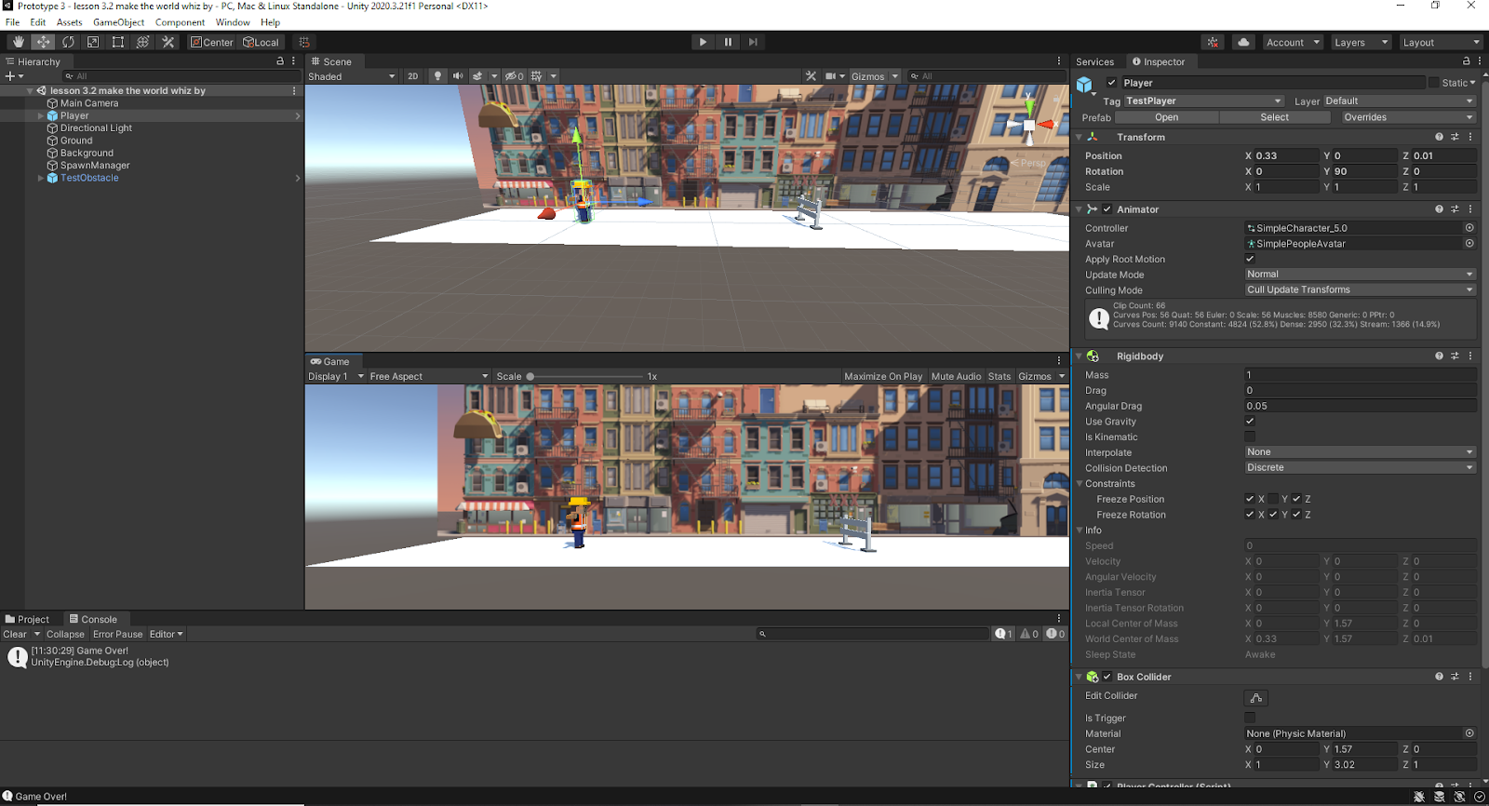Click Clear in the Console
Screen dimensions: 1489x806
(15, 635)
